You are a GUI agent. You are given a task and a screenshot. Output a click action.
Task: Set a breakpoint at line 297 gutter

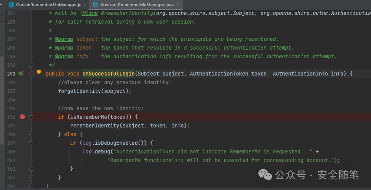tap(22, 125)
